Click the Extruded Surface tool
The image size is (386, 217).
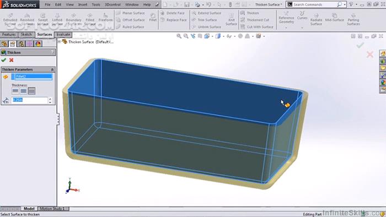pos(10,19)
